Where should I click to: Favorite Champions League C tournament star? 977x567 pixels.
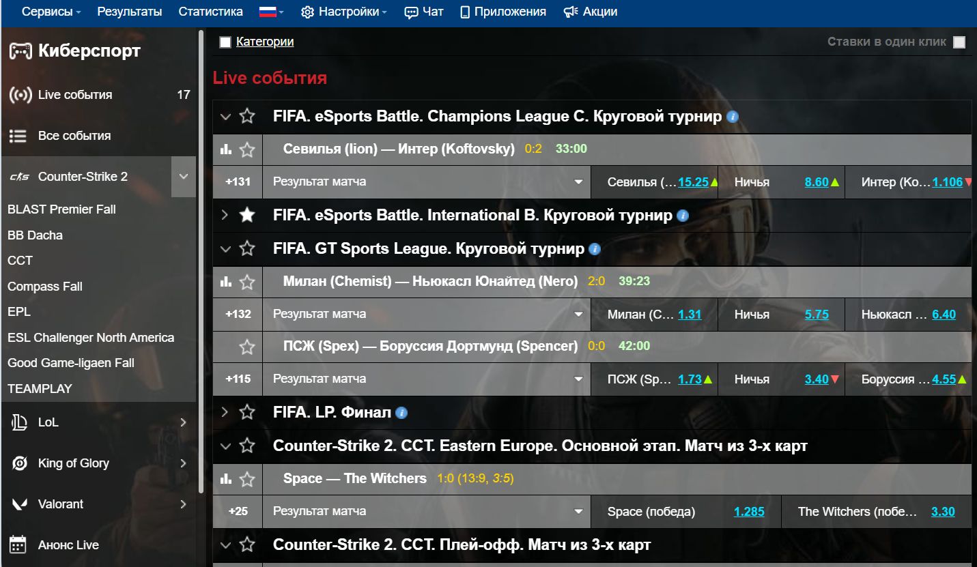(x=247, y=117)
